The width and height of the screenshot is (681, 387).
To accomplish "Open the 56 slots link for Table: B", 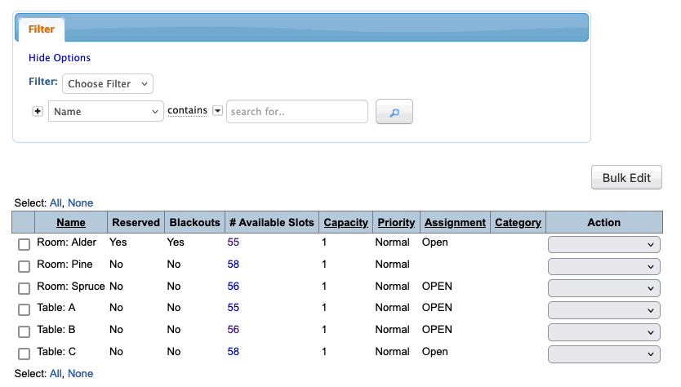I will [234, 330].
